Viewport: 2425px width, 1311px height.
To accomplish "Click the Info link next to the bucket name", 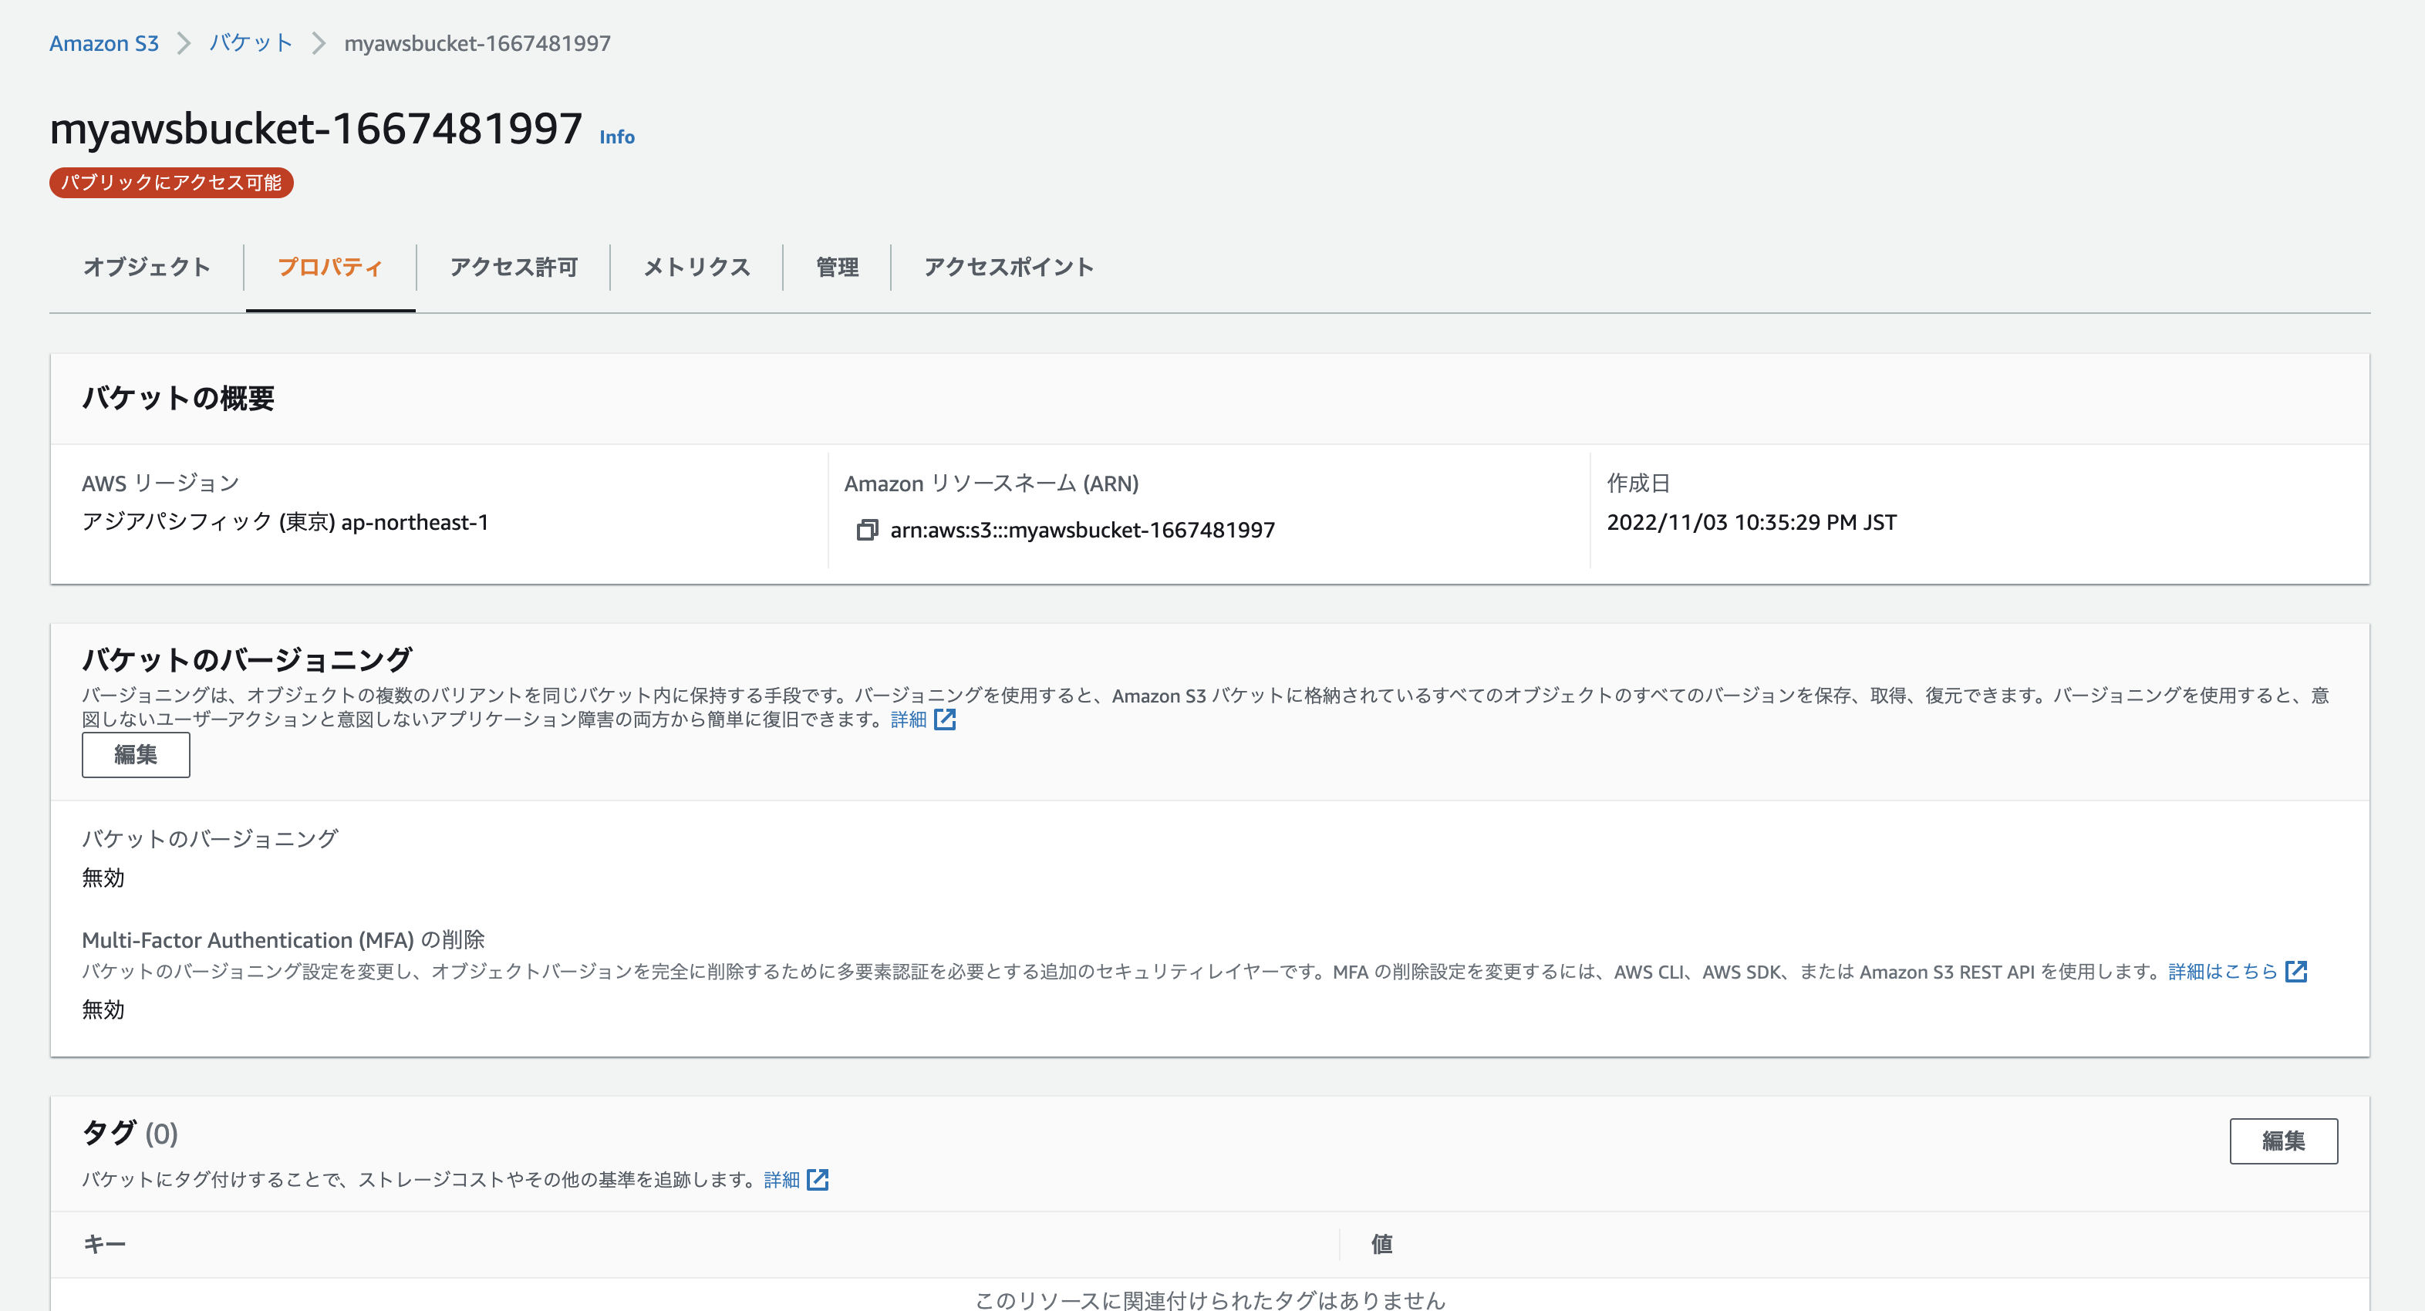I will click(x=616, y=137).
